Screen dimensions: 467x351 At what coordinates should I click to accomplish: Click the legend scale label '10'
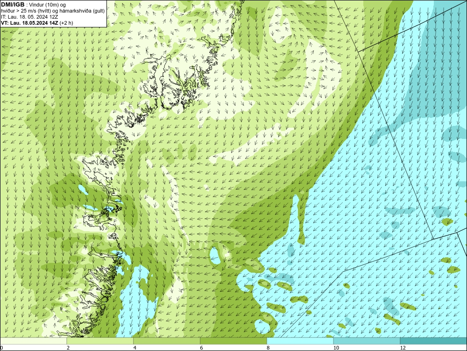click(x=336, y=348)
